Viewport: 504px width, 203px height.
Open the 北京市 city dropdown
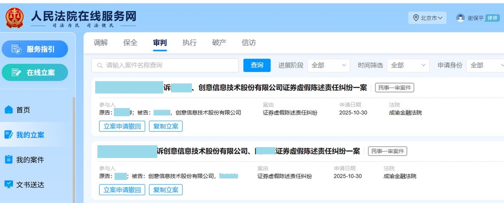point(427,18)
